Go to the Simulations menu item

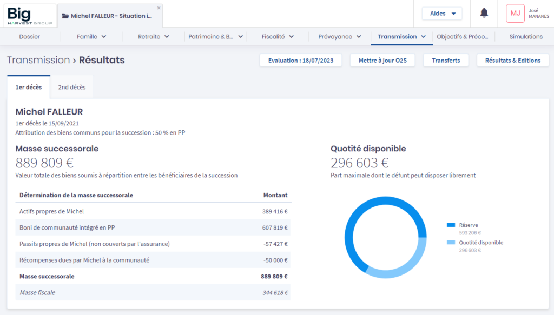click(x=526, y=37)
